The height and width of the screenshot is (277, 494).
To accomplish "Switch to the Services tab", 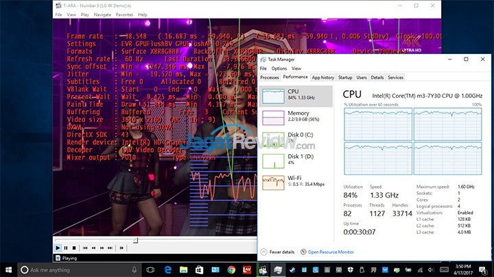I will [x=395, y=77].
